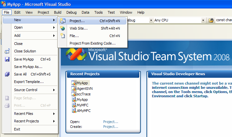This screenshot has height=137, width=232.
Task: Click the Create Project... link
Action: (111, 127)
